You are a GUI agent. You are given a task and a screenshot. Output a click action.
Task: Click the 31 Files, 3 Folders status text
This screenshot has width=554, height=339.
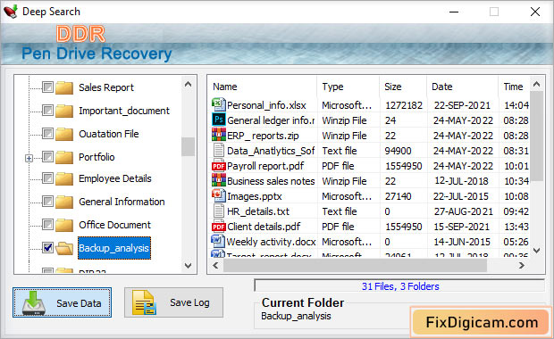[x=400, y=286]
